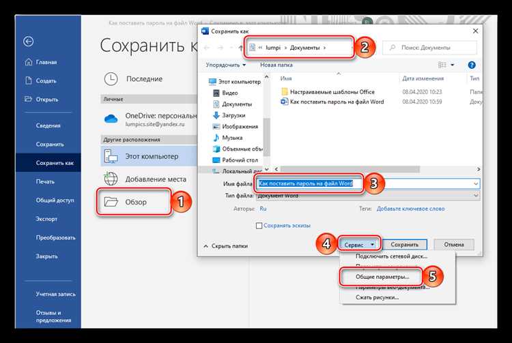The height and width of the screenshot is (343, 512).
Task: Select Этот компьютер in the navigation tree
Action: [235, 82]
